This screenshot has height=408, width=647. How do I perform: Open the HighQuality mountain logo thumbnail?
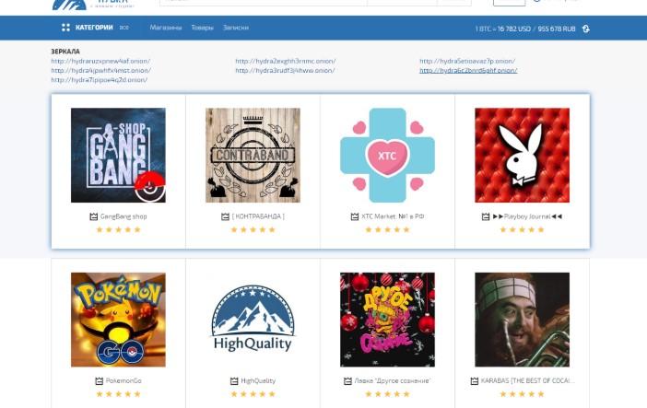point(253,320)
